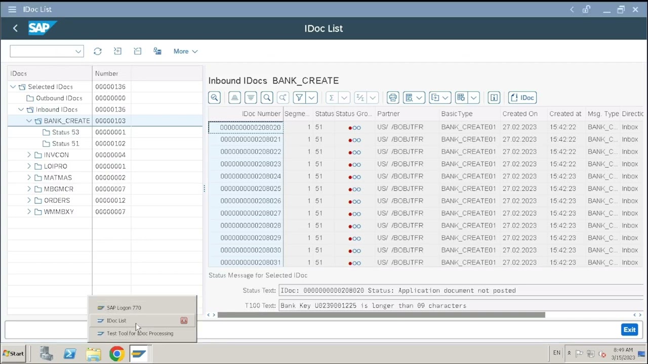
Task: Expand the MBGMCR folder
Action: coord(29,189)
